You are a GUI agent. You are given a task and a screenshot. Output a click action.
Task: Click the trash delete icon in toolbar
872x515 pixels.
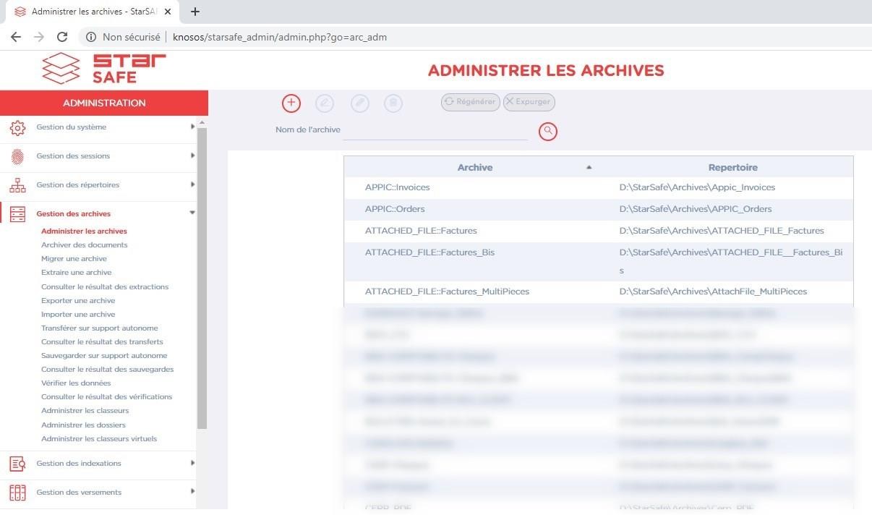point(393,103)
